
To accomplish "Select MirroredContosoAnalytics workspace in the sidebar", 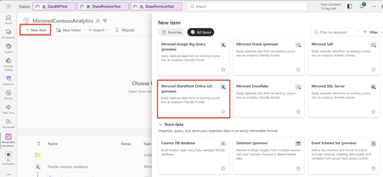I will [9, 140].
